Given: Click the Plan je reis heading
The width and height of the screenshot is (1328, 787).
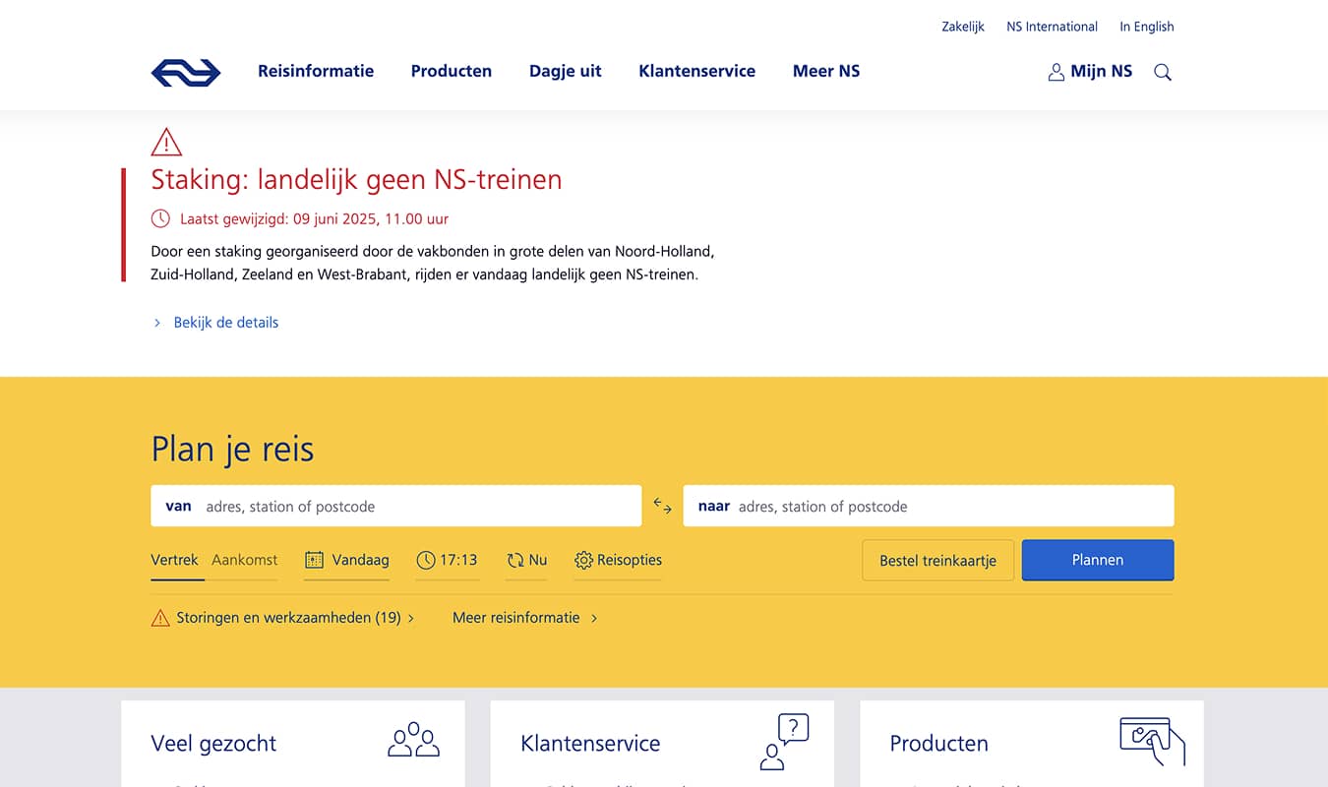Looking at the screenshot, I should pyautogui.click(x=232, y=450).
